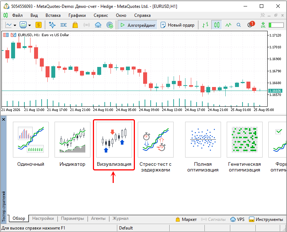Open the Market shopping bag icon
Viewport: 287px width, 232px height.
(x=75, y=25)
